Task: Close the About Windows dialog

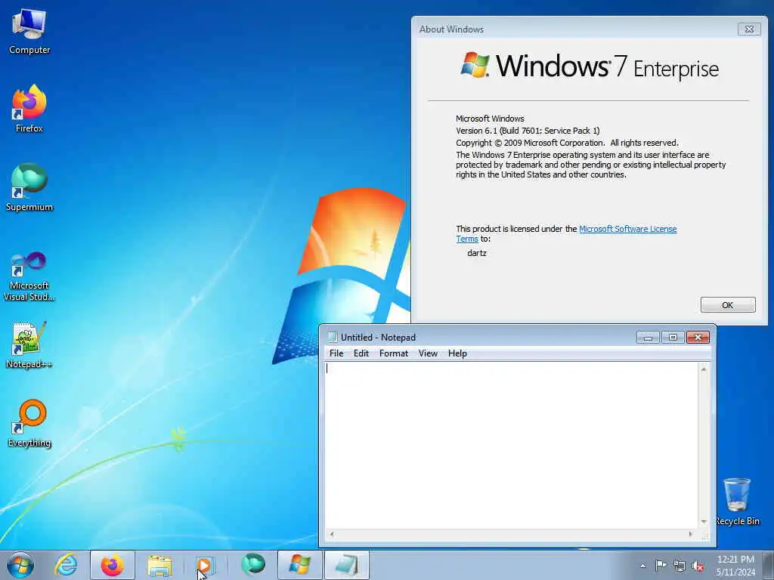Action: (749, 29)
